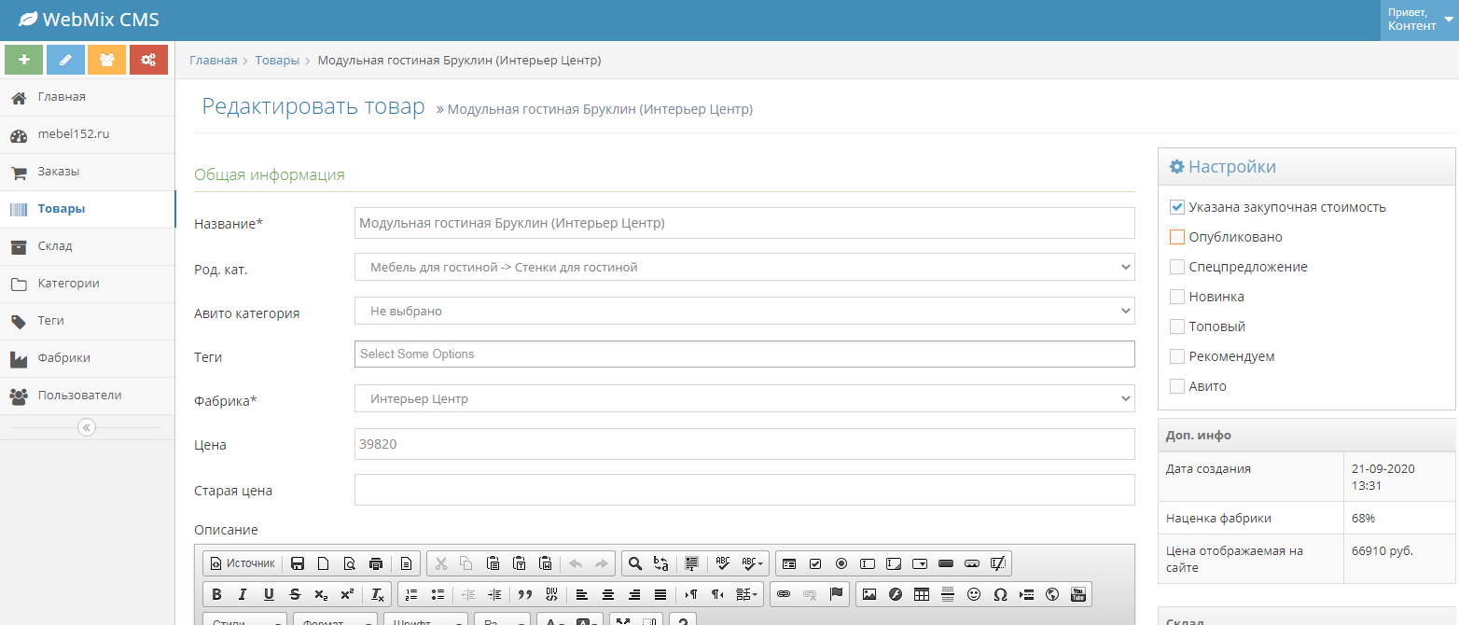Click the red gears settings button

click(148, 60)
